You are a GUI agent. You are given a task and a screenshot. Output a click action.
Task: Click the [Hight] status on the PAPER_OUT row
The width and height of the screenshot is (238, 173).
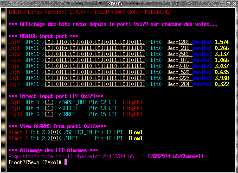click(x=132, y=102)
